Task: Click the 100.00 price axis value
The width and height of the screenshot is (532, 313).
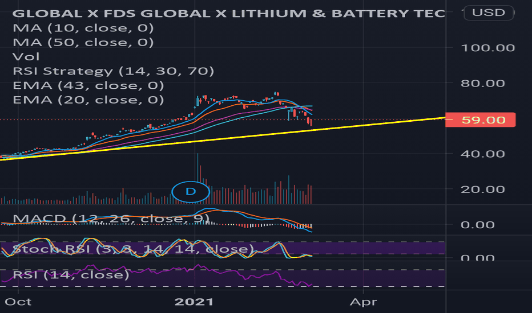Action: point(488,48)
